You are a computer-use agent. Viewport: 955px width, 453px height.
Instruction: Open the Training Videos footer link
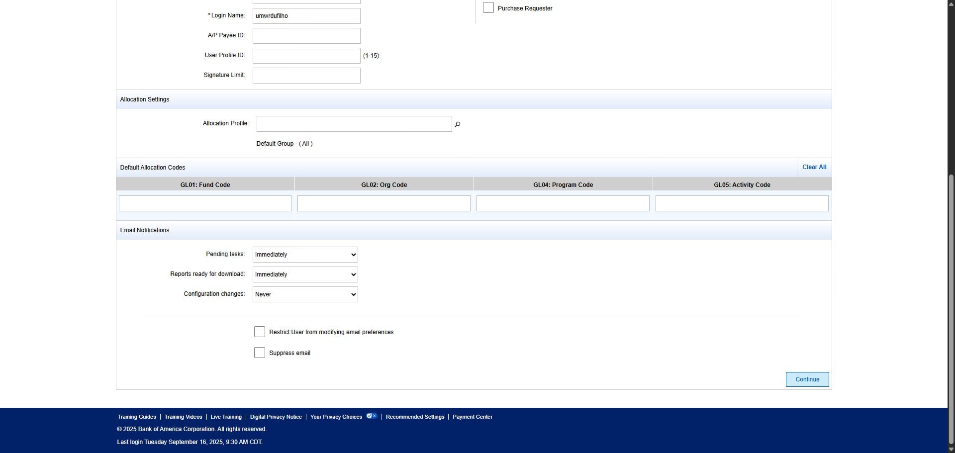point(183,417)
